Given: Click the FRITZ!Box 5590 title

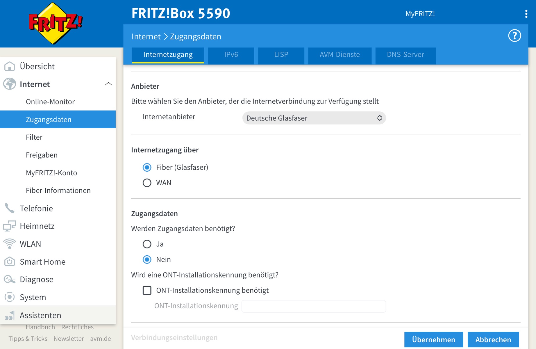Looking at the screenshot, I should [181, 13].
